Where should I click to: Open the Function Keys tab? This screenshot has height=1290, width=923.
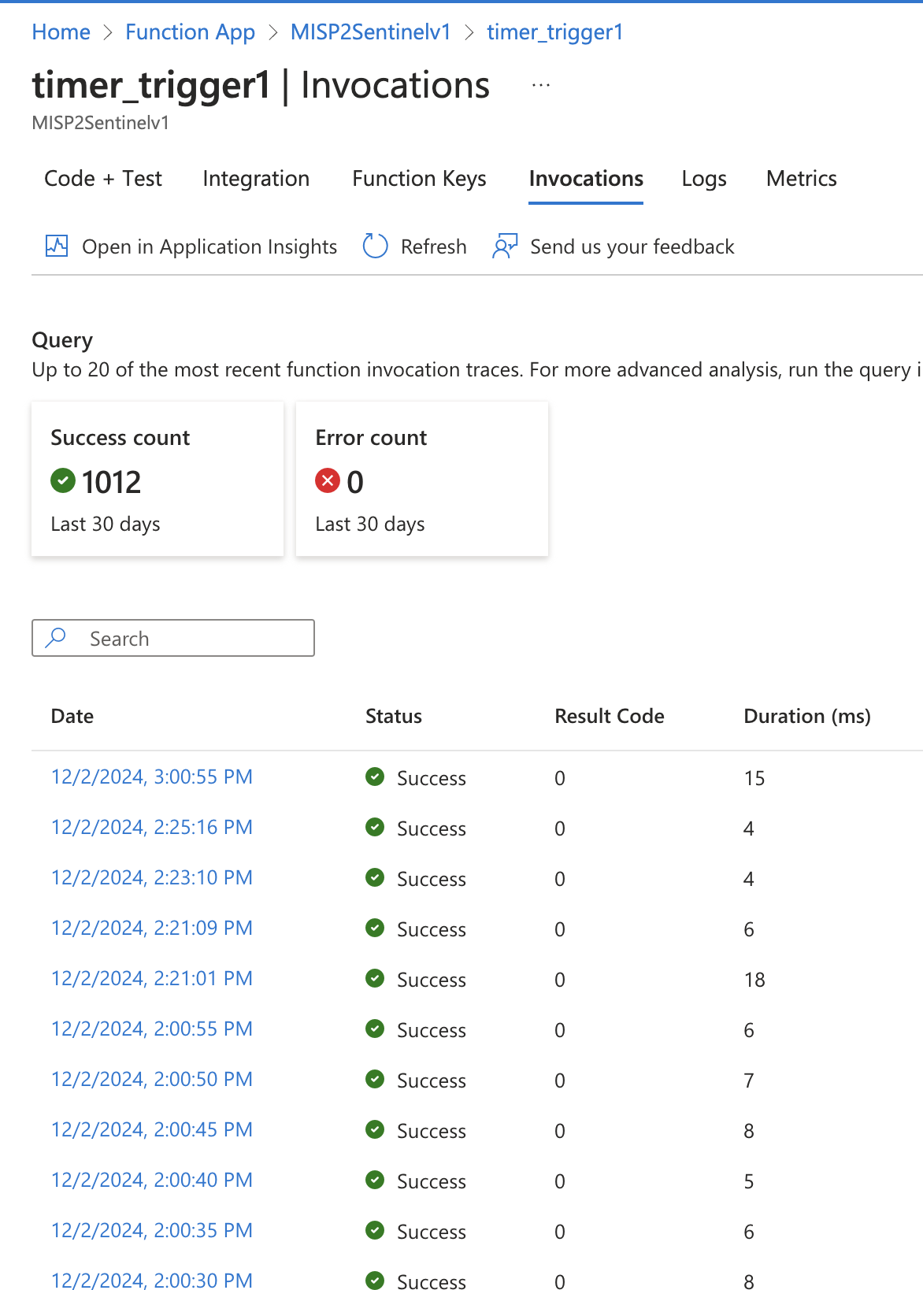point(419,179)
